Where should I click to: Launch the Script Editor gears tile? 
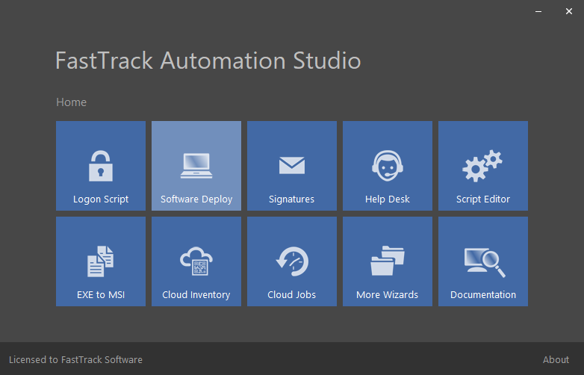click(x=483, y=166)
